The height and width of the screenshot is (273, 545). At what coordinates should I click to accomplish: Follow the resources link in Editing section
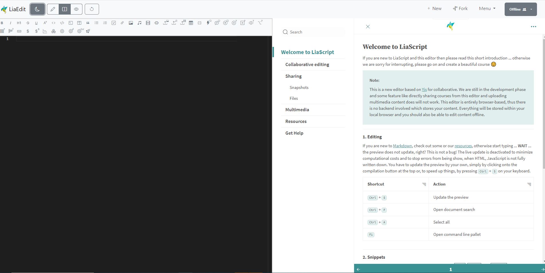(x=463, y=146)
